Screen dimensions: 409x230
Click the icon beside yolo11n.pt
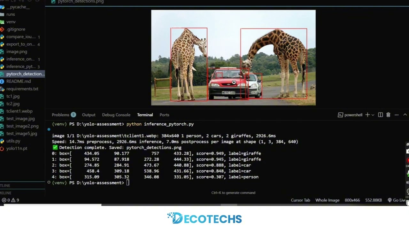2,149
